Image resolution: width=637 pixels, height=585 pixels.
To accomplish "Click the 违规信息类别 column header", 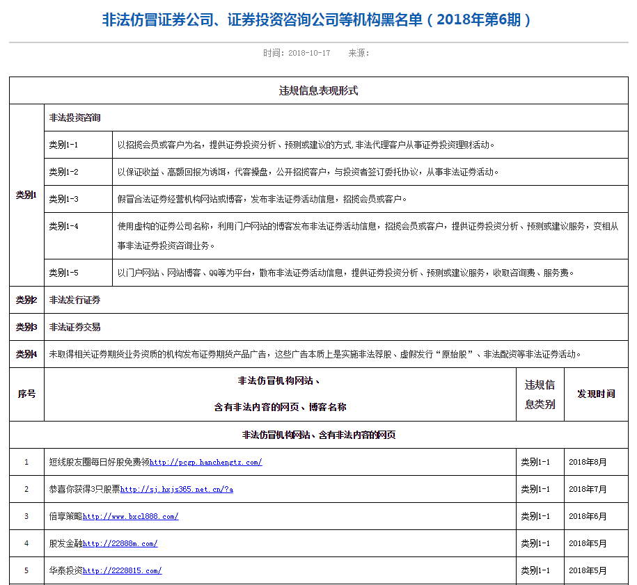I will [540, 394].
